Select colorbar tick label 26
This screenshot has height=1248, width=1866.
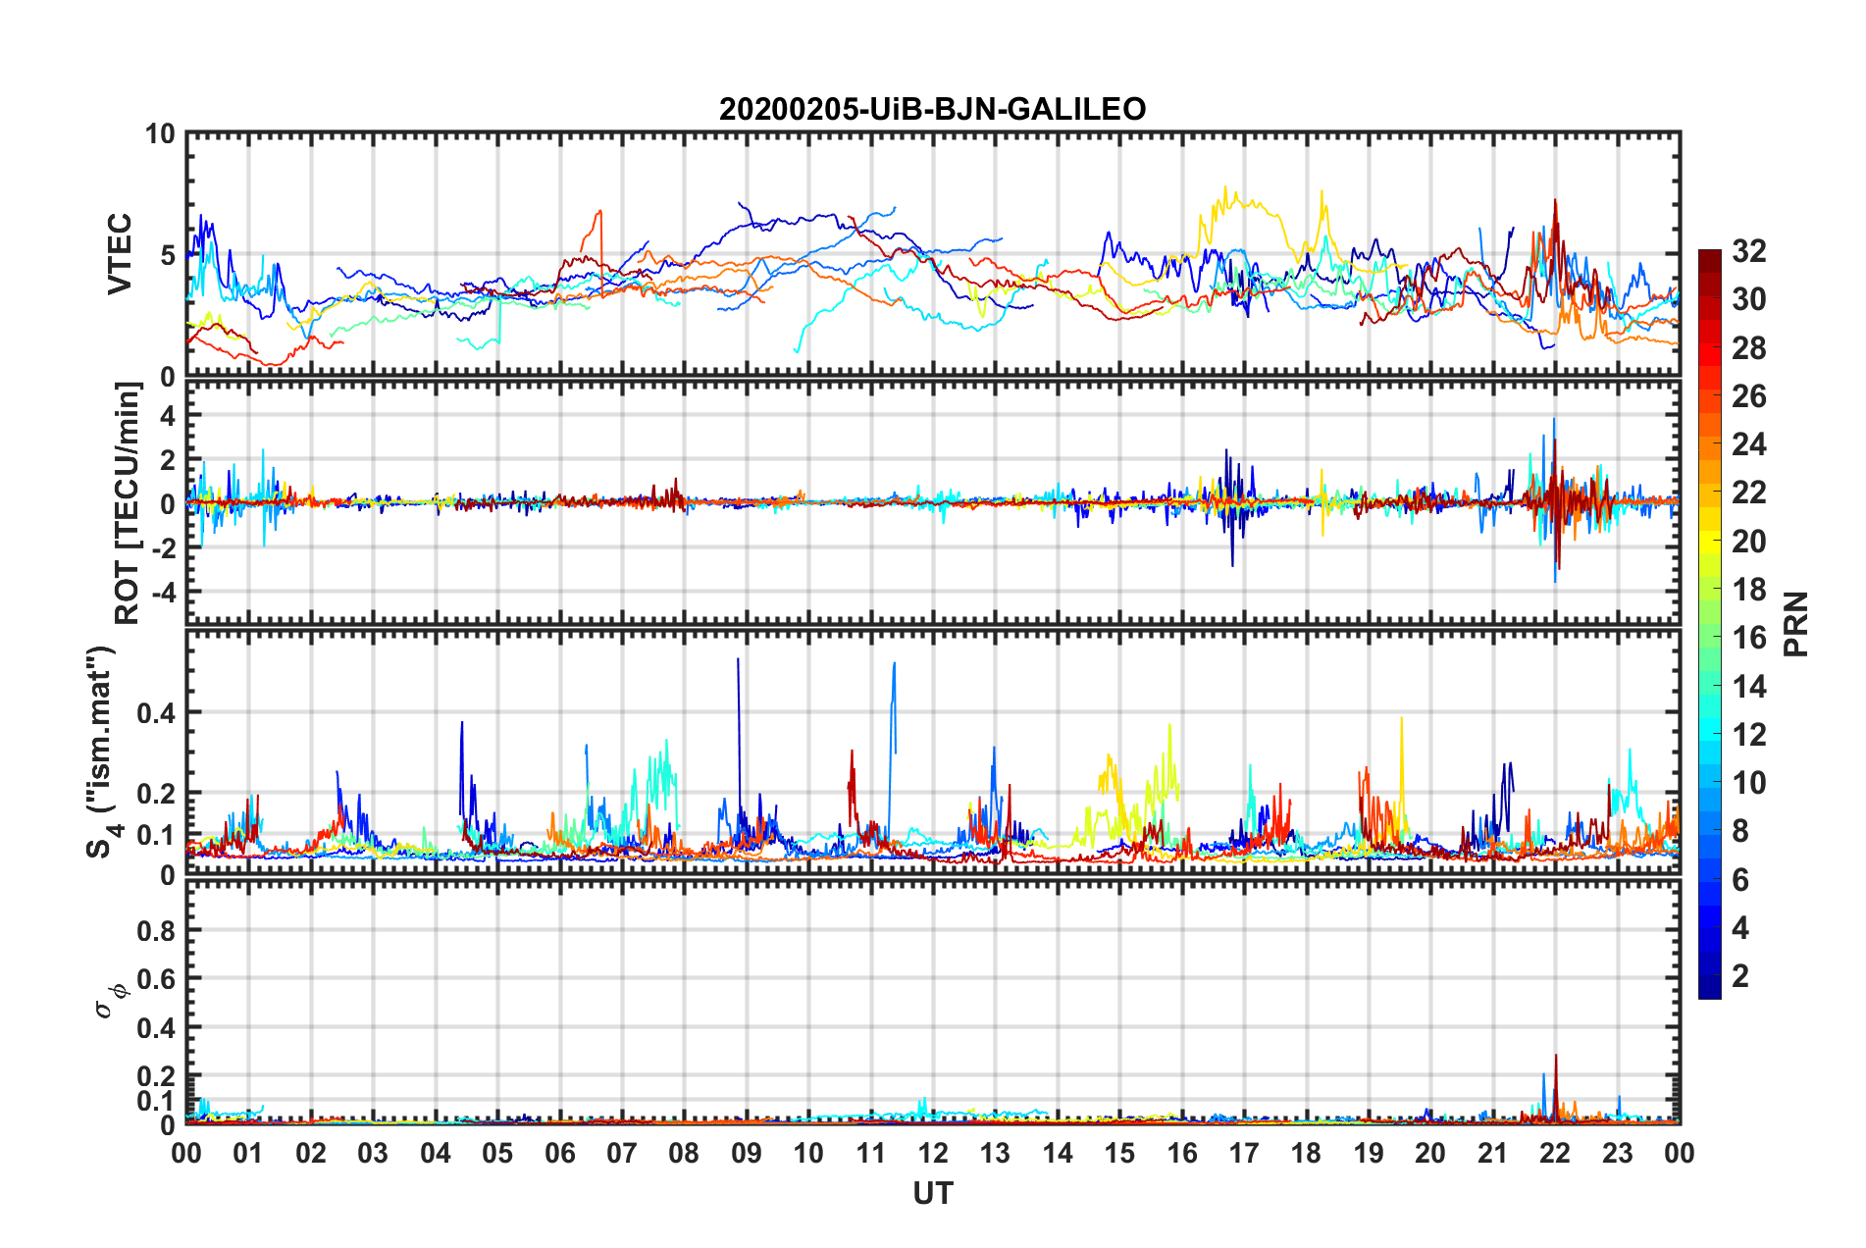1748,396
